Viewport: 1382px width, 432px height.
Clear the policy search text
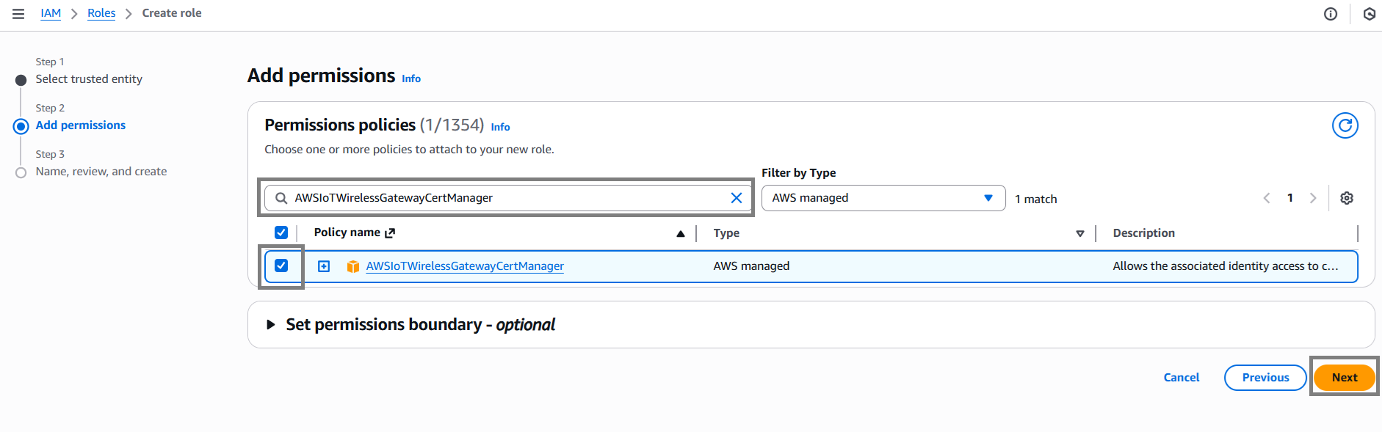pos(737,198)
